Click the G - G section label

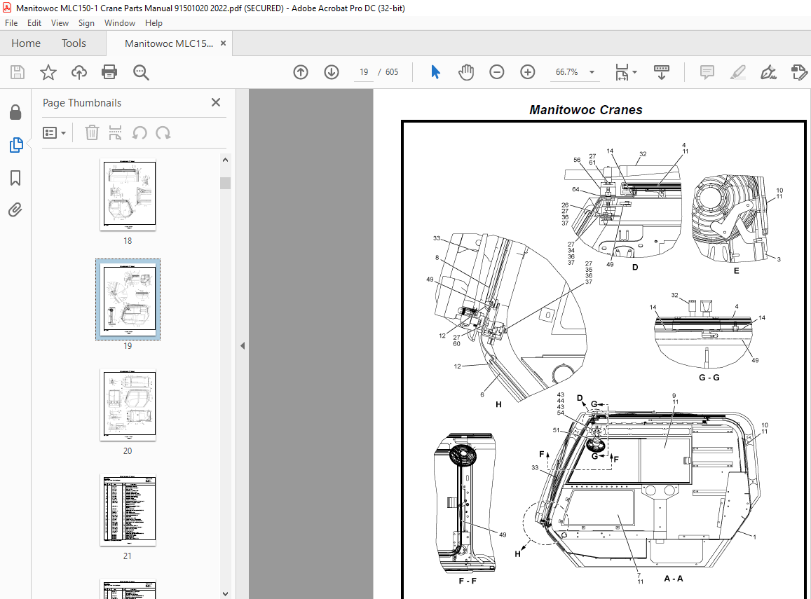click(709, 378)
